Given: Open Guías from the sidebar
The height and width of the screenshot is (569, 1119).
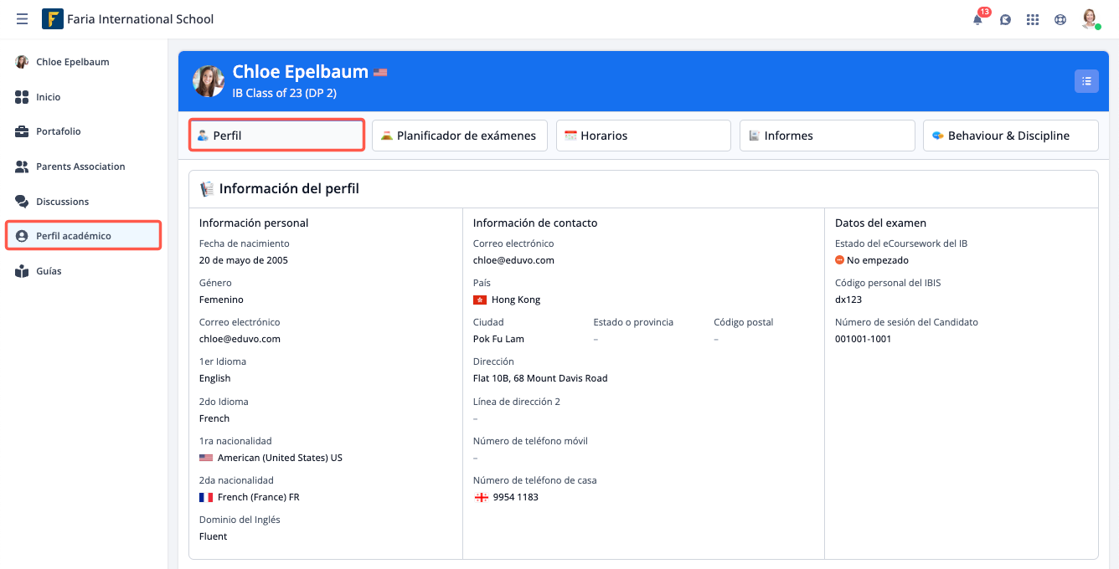Looking at the screenshot, I should tap(49, 271).
